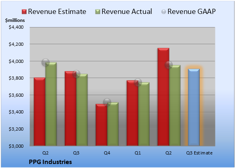Select the 'Revenue Estimate' legend label
The image size is (235, 168).
[57, 12]
